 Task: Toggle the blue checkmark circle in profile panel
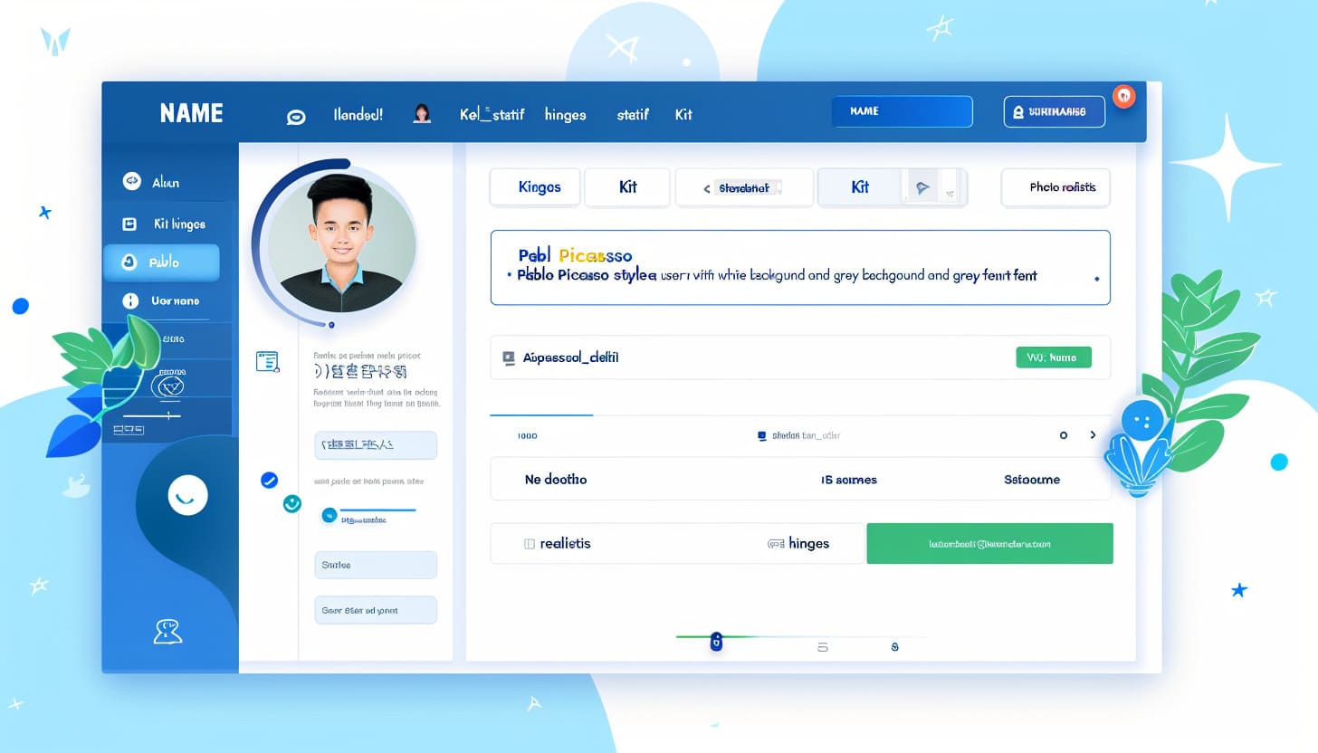[269, 481]
